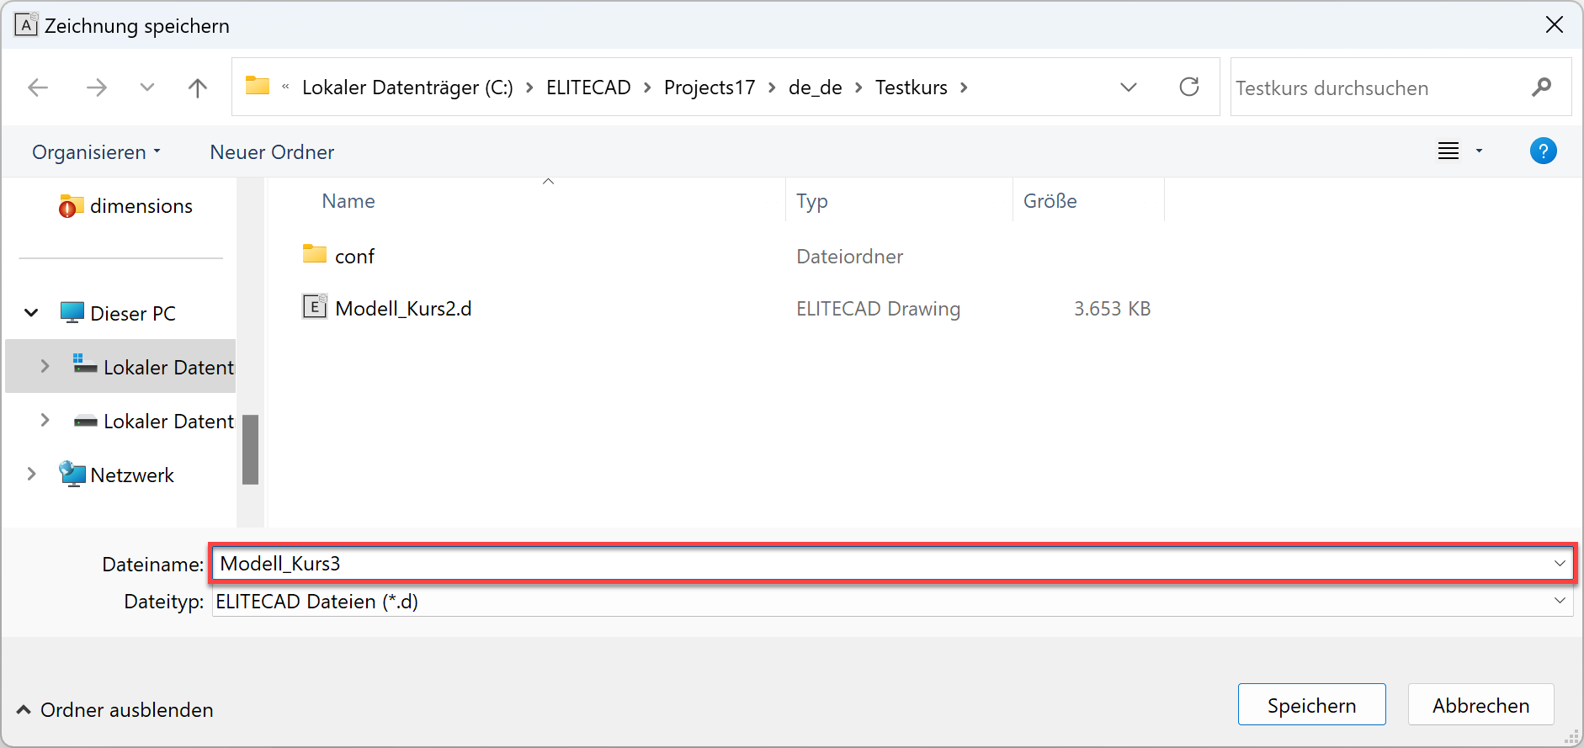The image size is (1584, 748).
Task: Click the Abbrechen button
Action: pyautogui.click(x=1480, y=705)
